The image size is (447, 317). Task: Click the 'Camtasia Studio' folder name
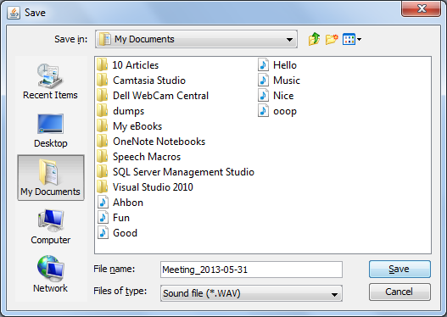149,81
